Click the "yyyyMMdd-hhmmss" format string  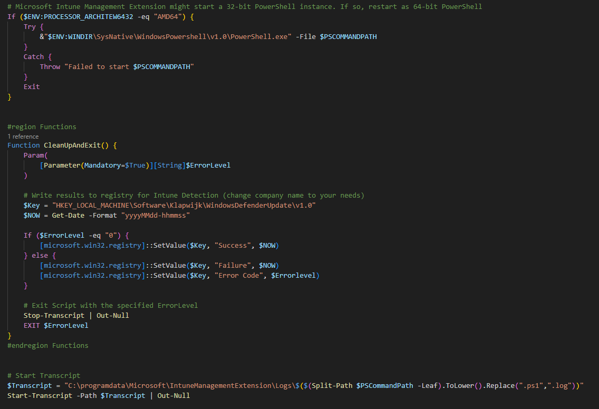[156, 216]
